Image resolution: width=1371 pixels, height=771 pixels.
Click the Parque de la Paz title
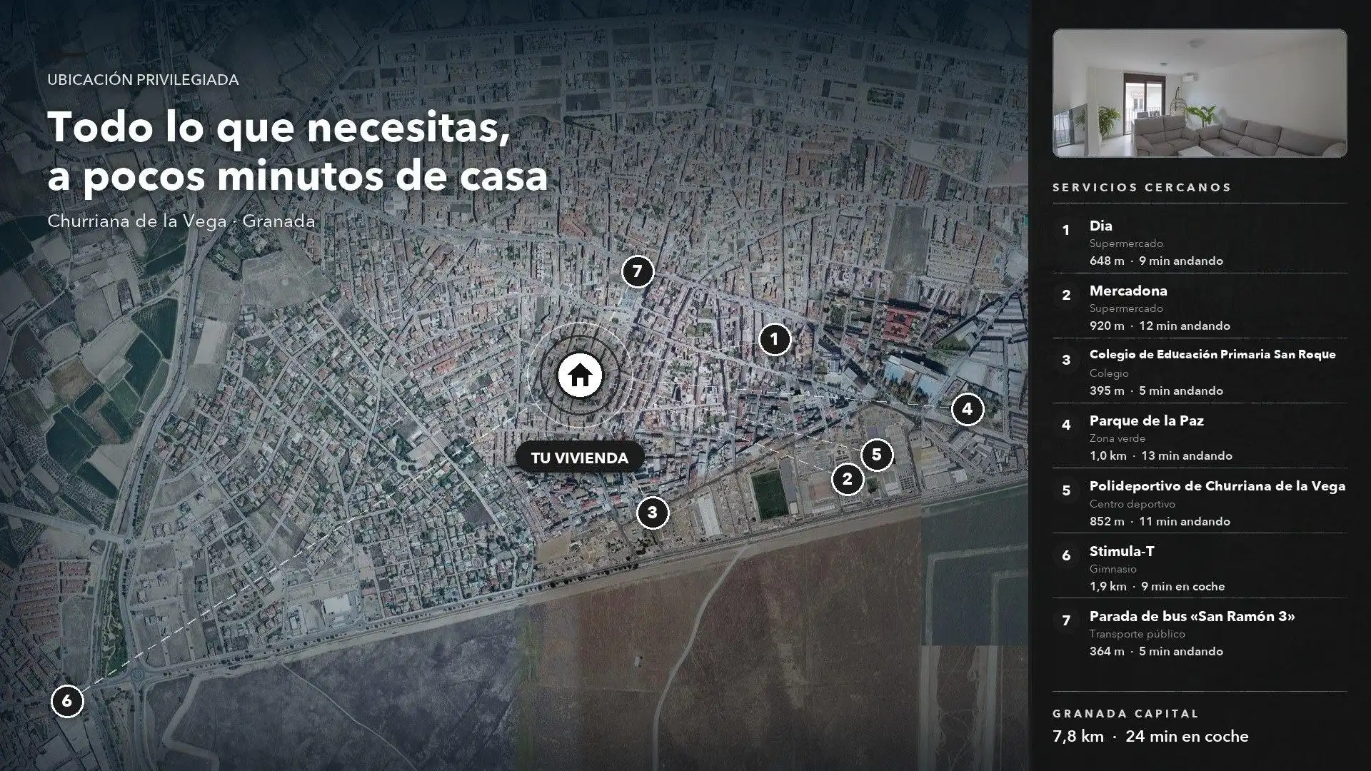(1147, 420)
